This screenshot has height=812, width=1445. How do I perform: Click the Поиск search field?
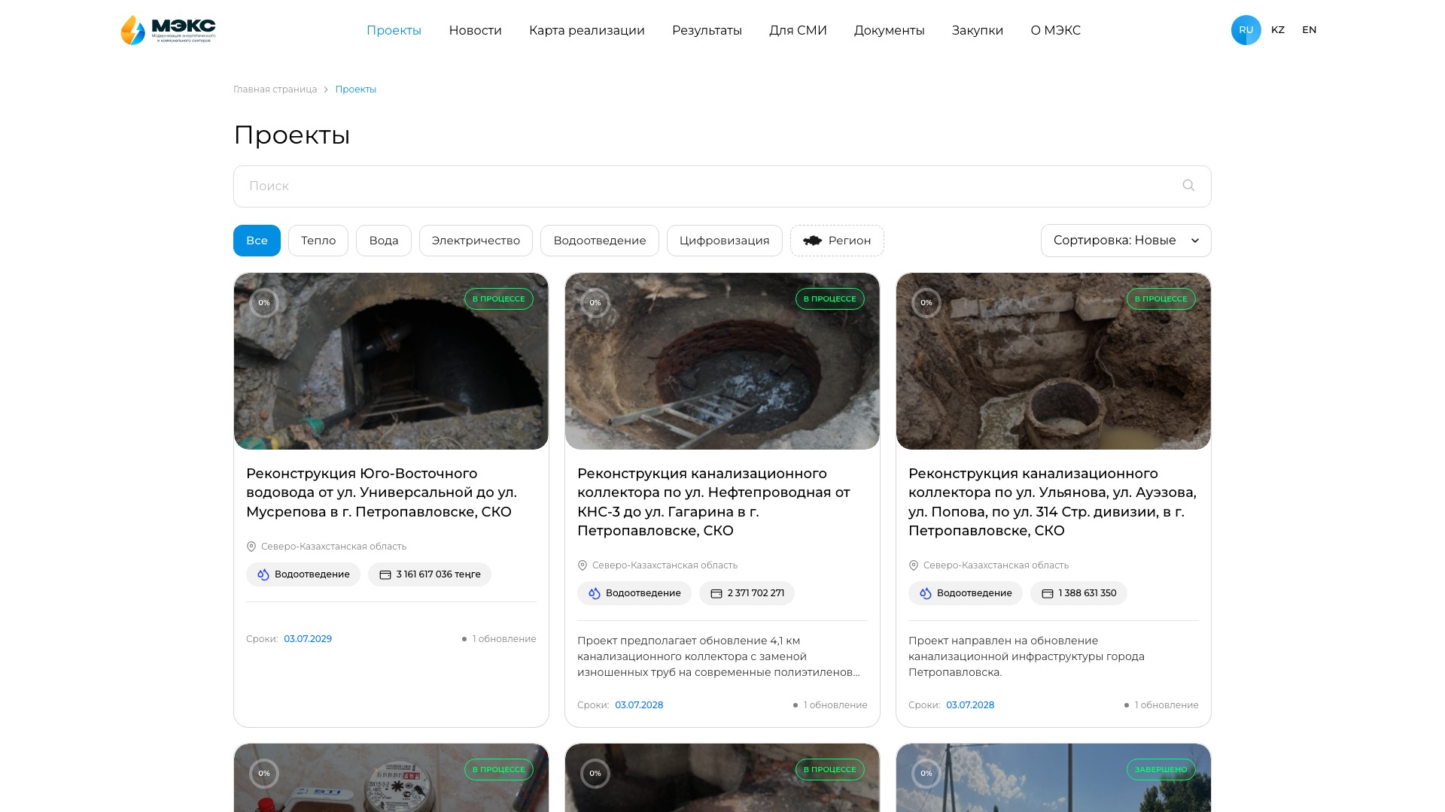(x=722, y=186)
